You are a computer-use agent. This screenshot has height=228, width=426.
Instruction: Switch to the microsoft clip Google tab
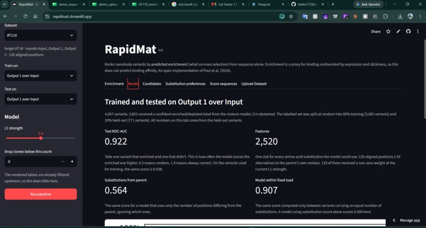pos(189,4)
